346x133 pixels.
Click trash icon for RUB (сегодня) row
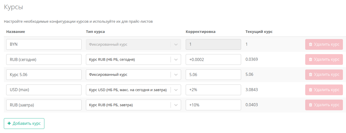310,59
